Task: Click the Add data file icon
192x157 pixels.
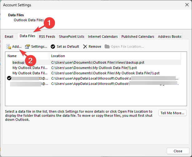Action: pyautogui.click(x=8, y=47)
